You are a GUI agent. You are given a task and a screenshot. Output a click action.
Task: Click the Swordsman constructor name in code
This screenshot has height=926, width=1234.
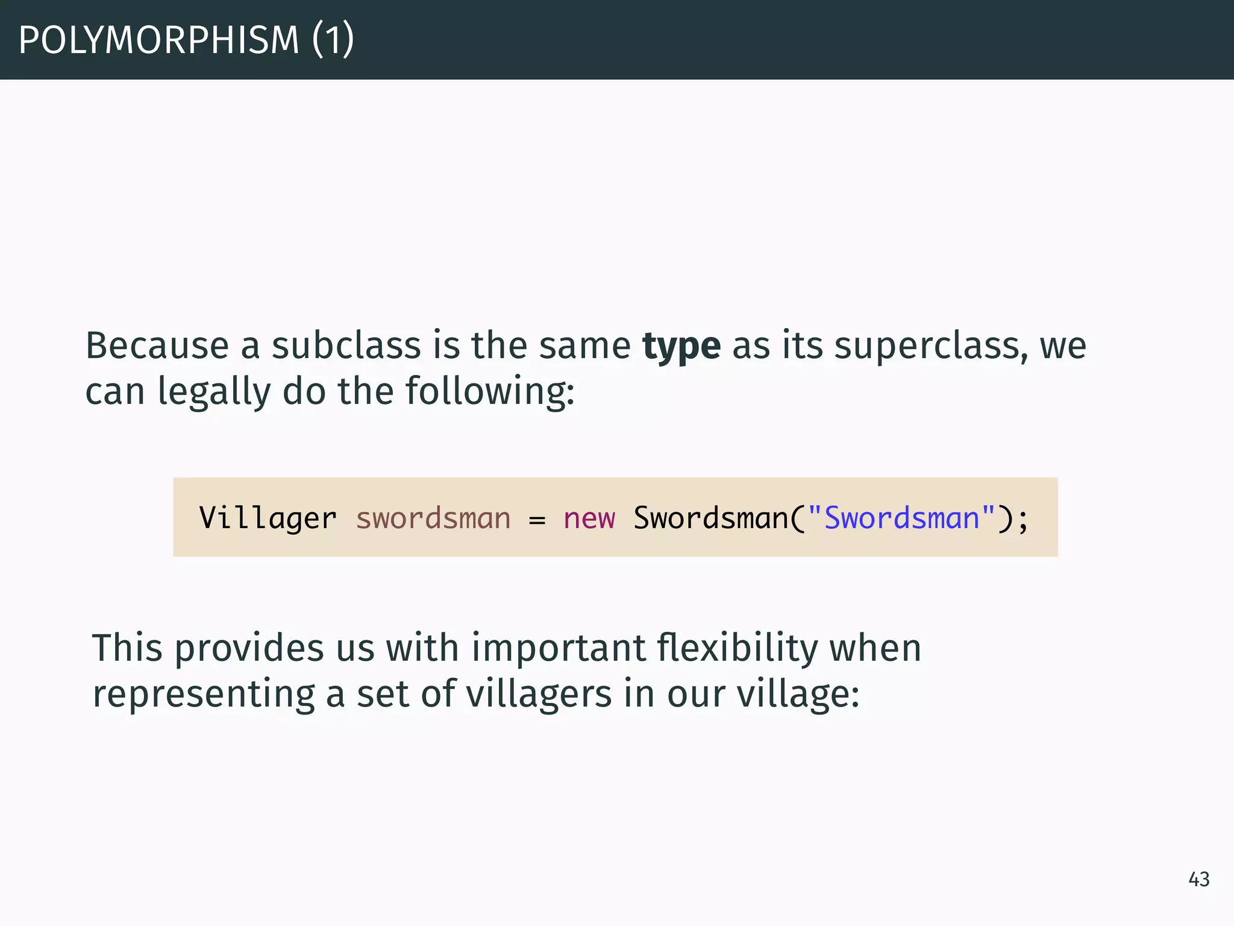coord(710,518)
